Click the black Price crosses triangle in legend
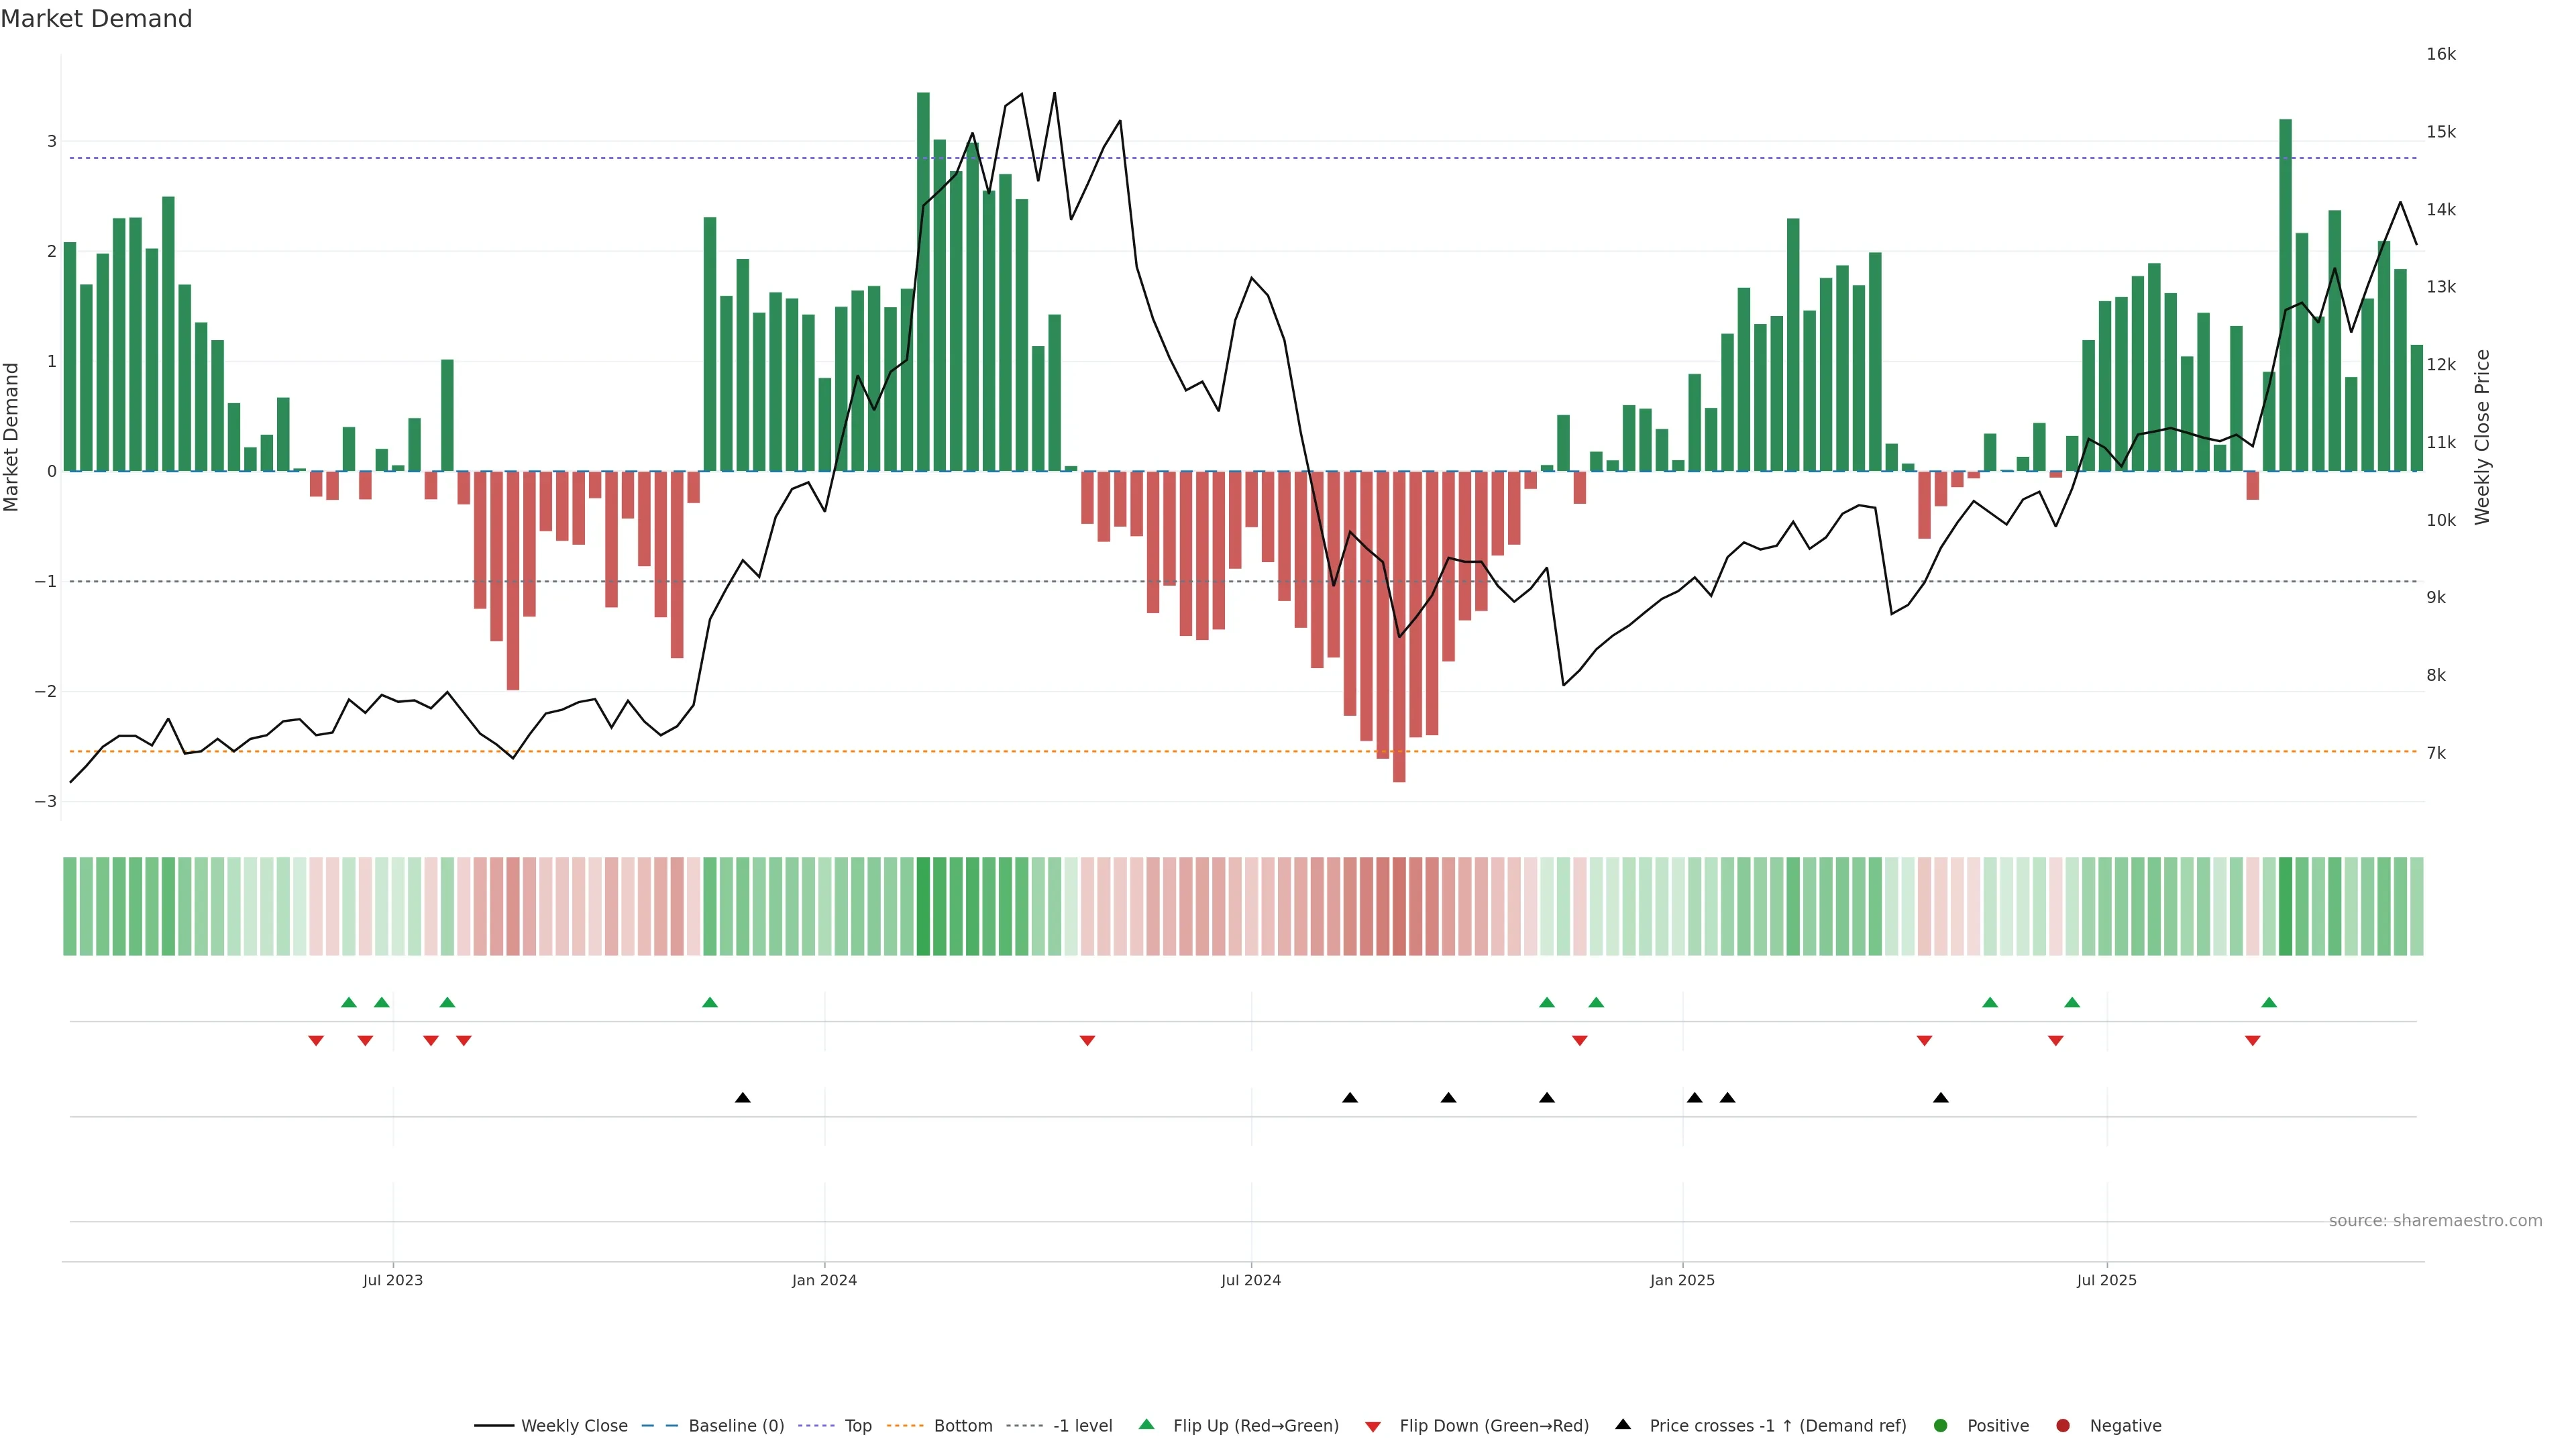 coord(1623,1424)
